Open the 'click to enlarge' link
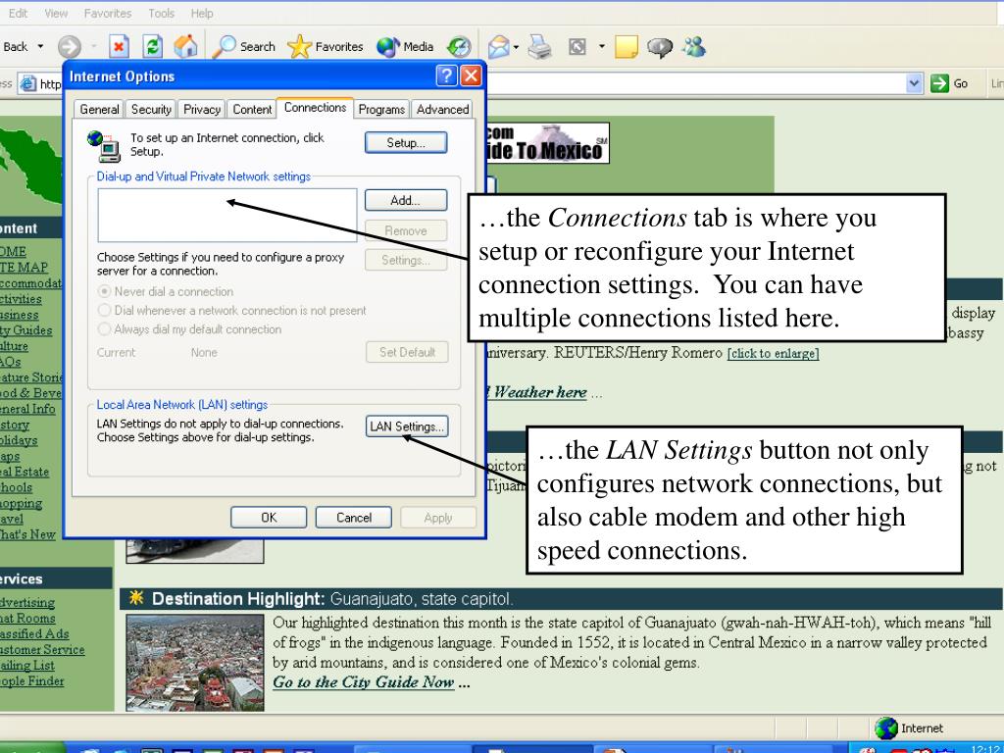1004x753 pixels. 773,353
